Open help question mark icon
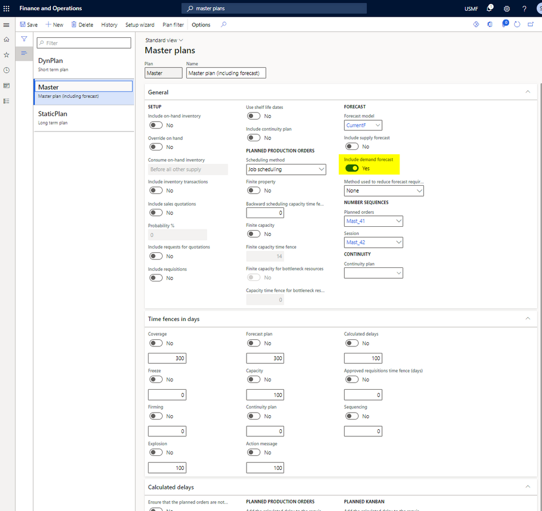542x511 pixels. [x=524, y=9]
